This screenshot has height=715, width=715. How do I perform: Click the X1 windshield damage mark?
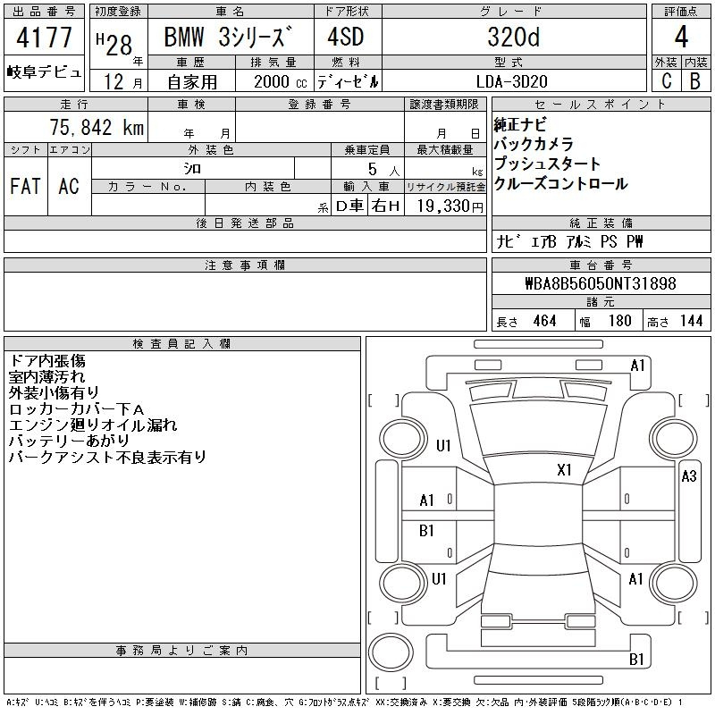(x=564, y=469)
